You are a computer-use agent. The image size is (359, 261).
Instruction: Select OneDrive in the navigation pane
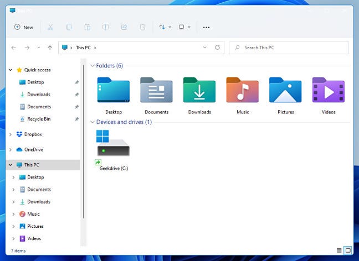(33, 149)
